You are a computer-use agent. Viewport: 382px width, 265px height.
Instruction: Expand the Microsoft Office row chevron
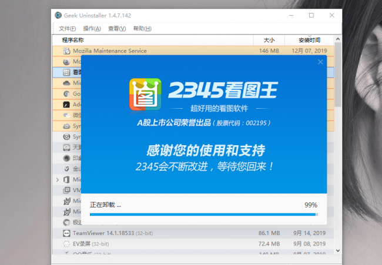(58, 180)
